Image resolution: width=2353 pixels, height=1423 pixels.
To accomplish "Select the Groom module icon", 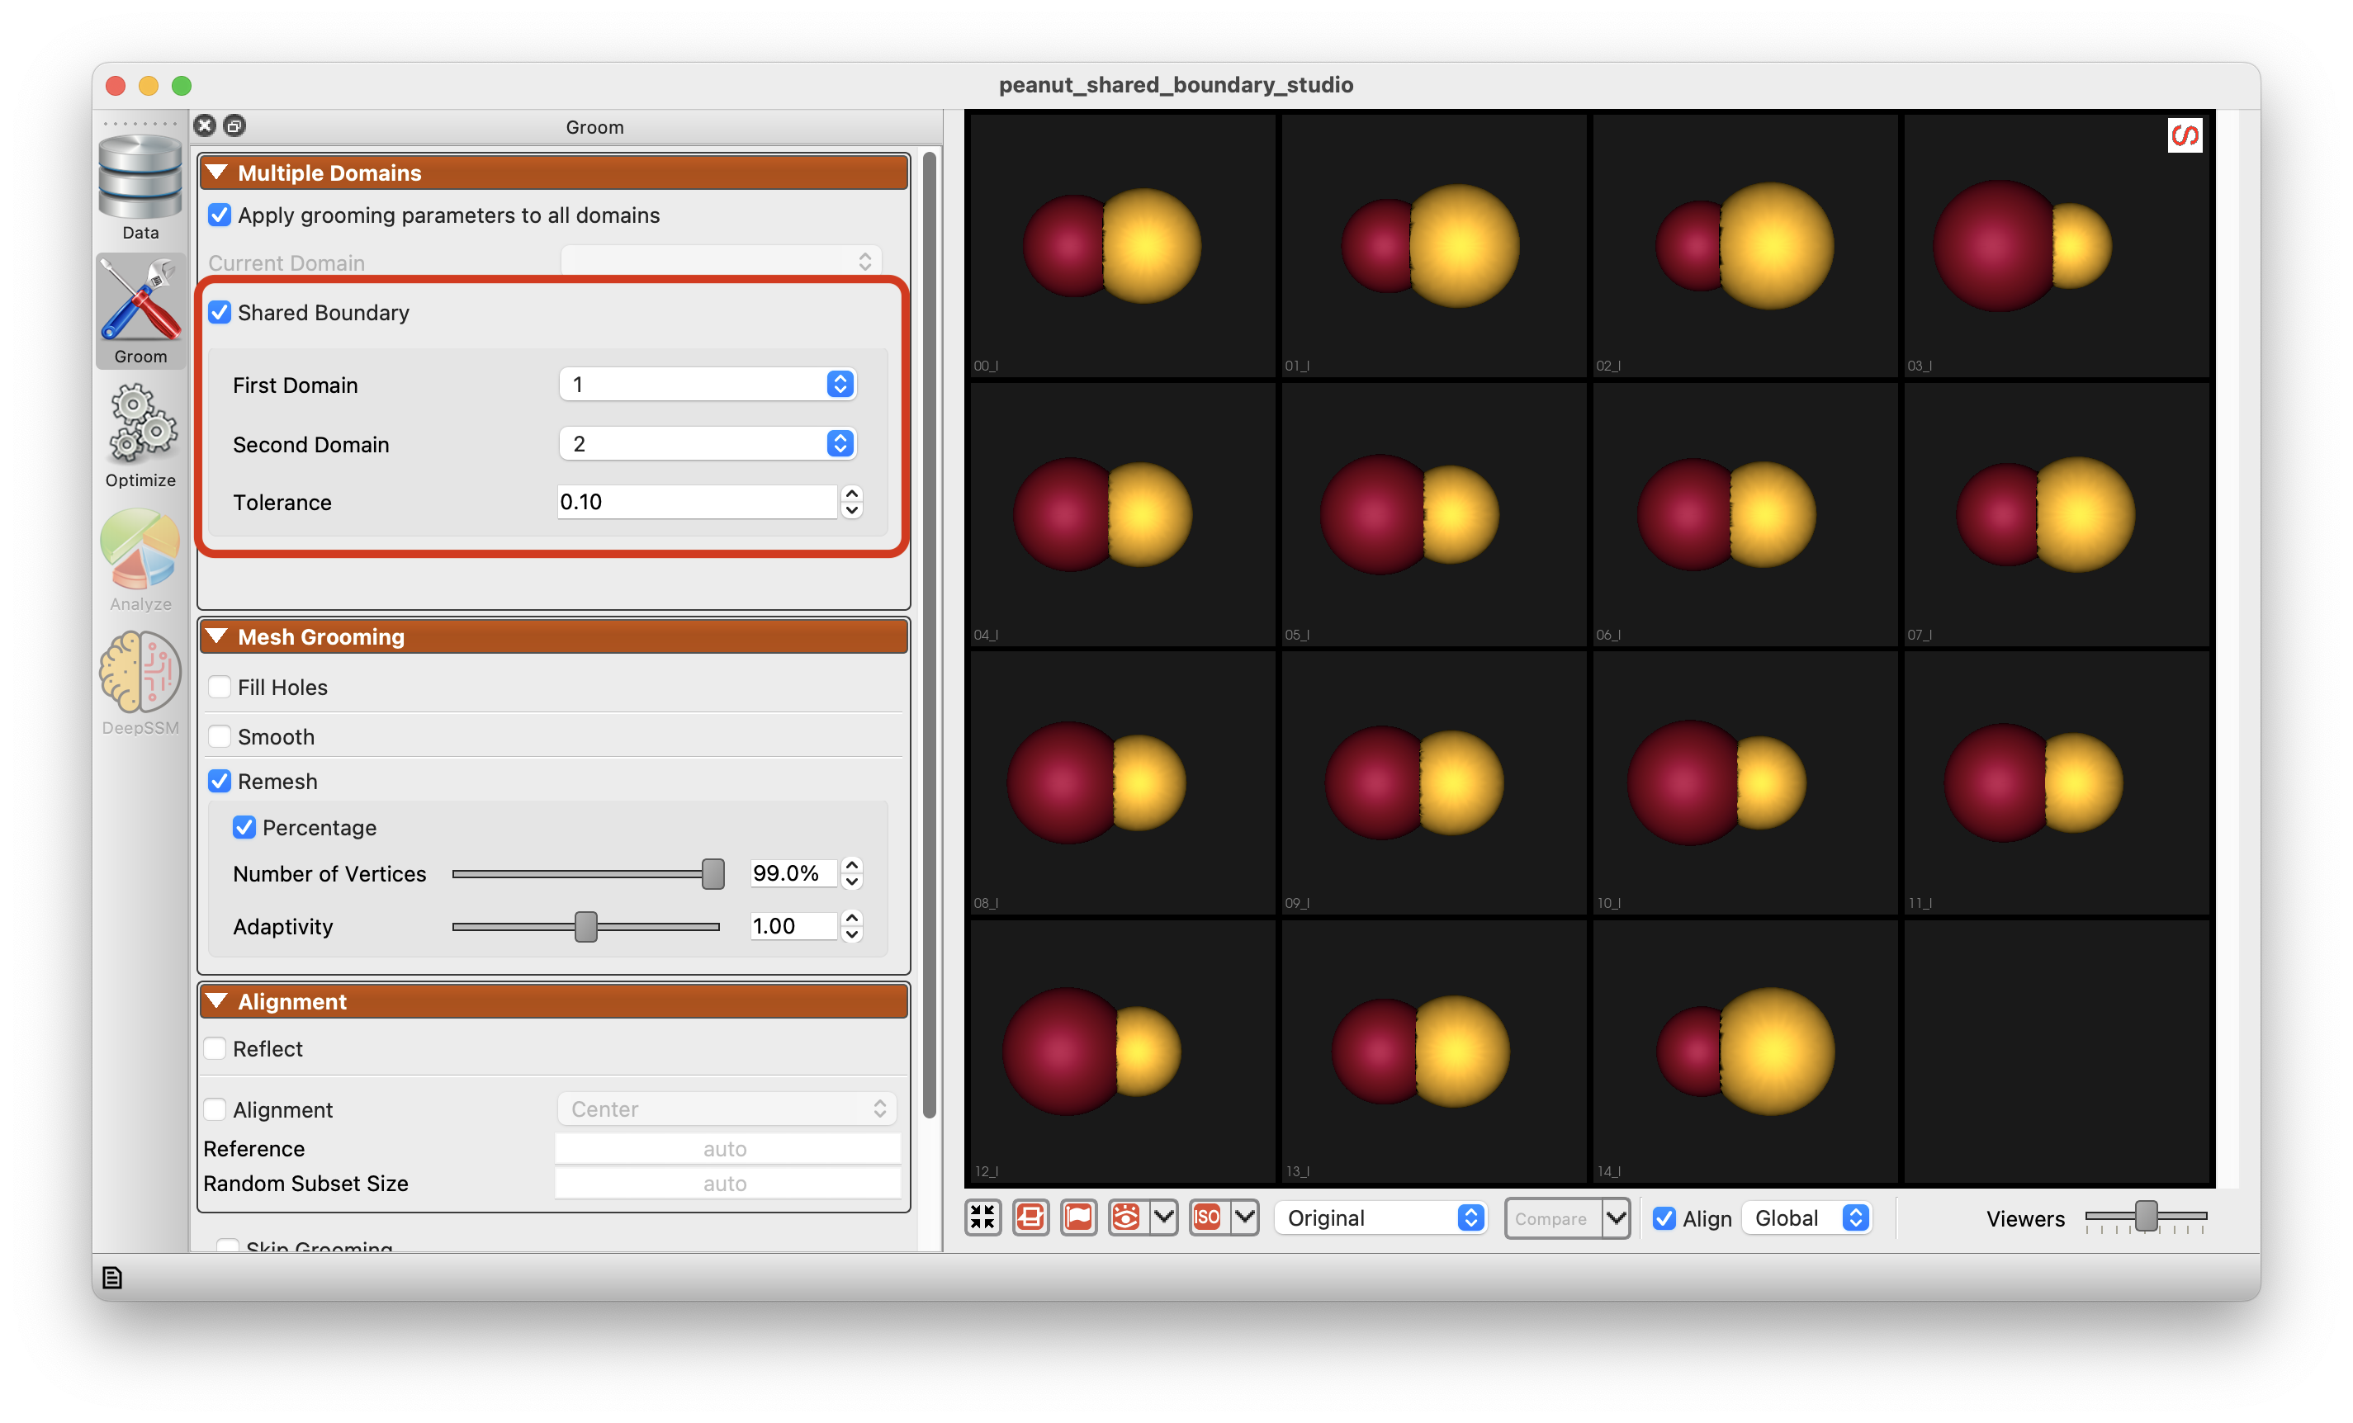I will click(140, 311).
